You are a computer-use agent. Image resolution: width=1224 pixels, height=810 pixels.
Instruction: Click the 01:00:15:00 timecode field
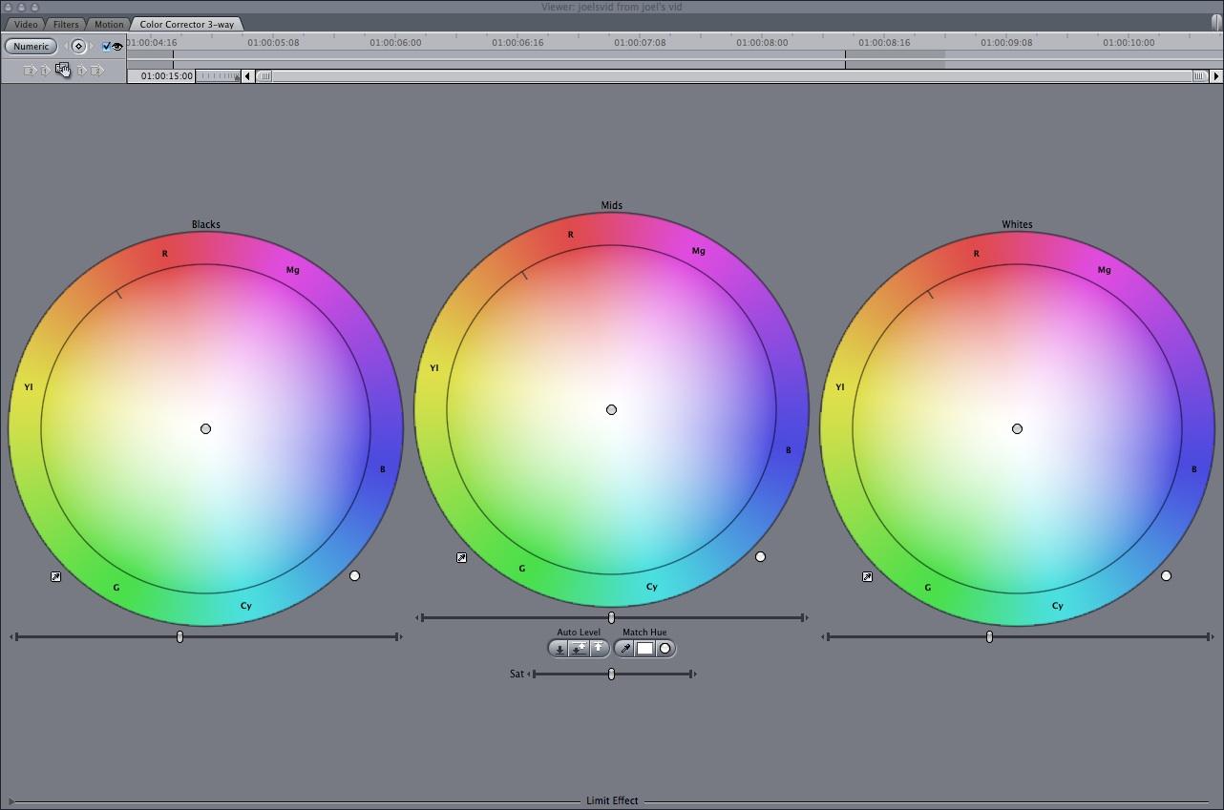[x=161, y=76]
